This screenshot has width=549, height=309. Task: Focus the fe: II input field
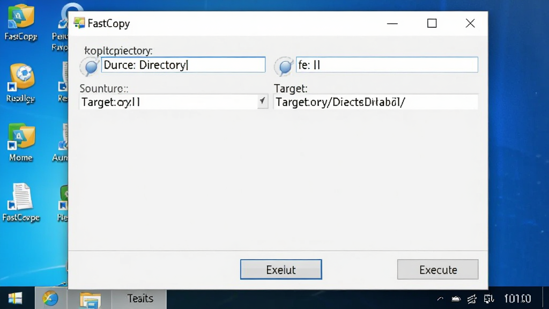point(387,65)
